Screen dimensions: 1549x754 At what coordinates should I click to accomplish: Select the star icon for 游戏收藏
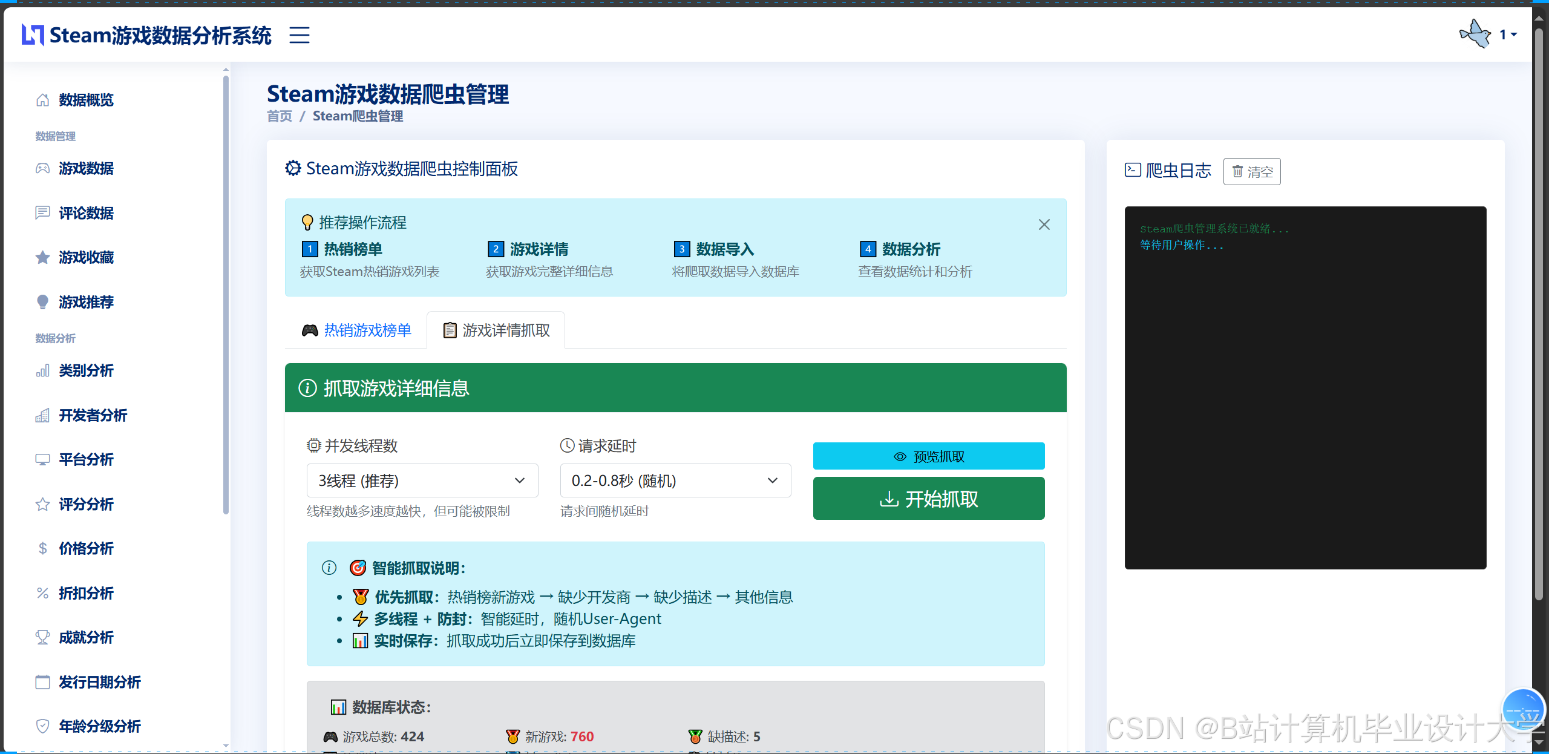[x=42, y=257]
